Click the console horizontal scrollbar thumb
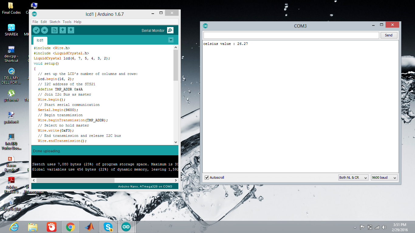 tap(75, 180)
